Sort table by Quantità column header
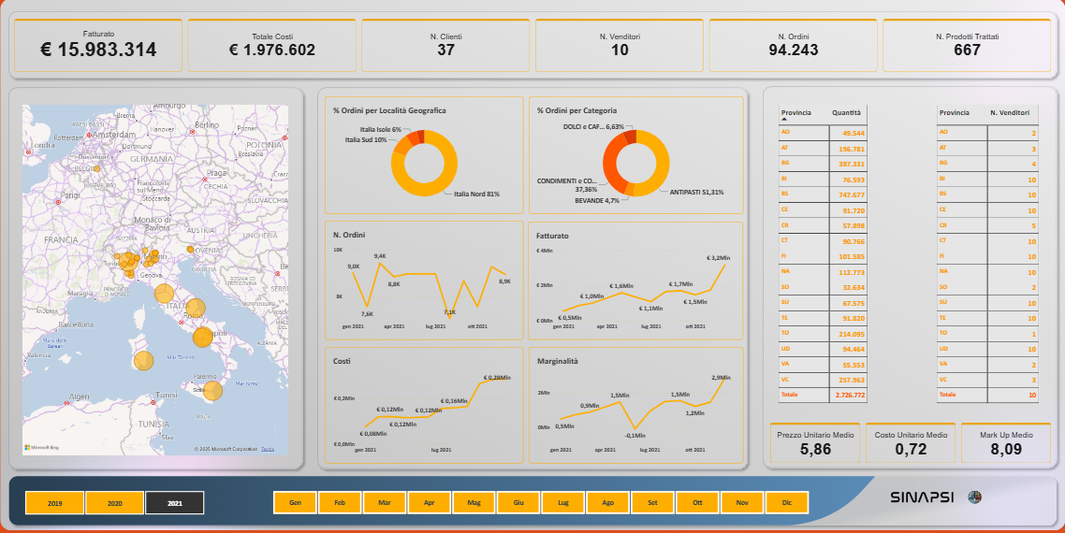Viewport: 1065px width, 533px height. [846, 112]
